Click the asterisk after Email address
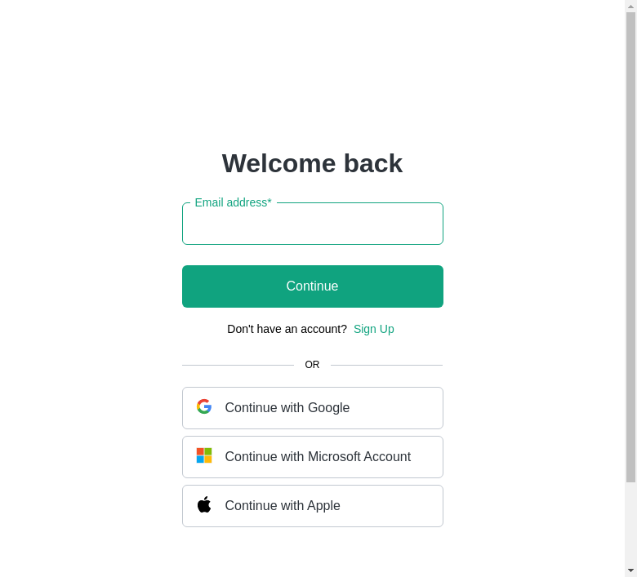 coord(269,201)
